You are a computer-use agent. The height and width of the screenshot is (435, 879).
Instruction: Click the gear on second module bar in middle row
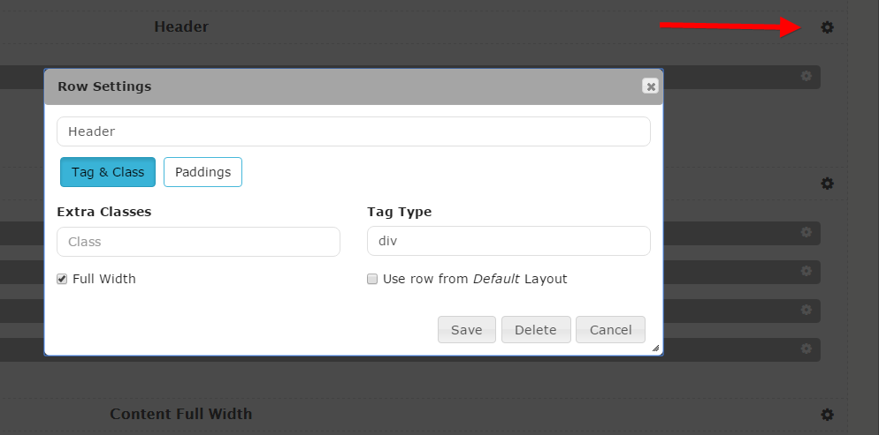tap(806, 271)
